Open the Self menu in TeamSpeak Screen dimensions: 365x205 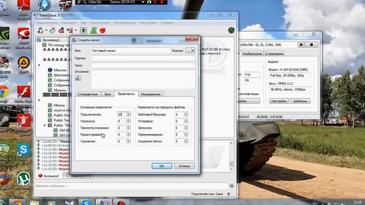83,23
